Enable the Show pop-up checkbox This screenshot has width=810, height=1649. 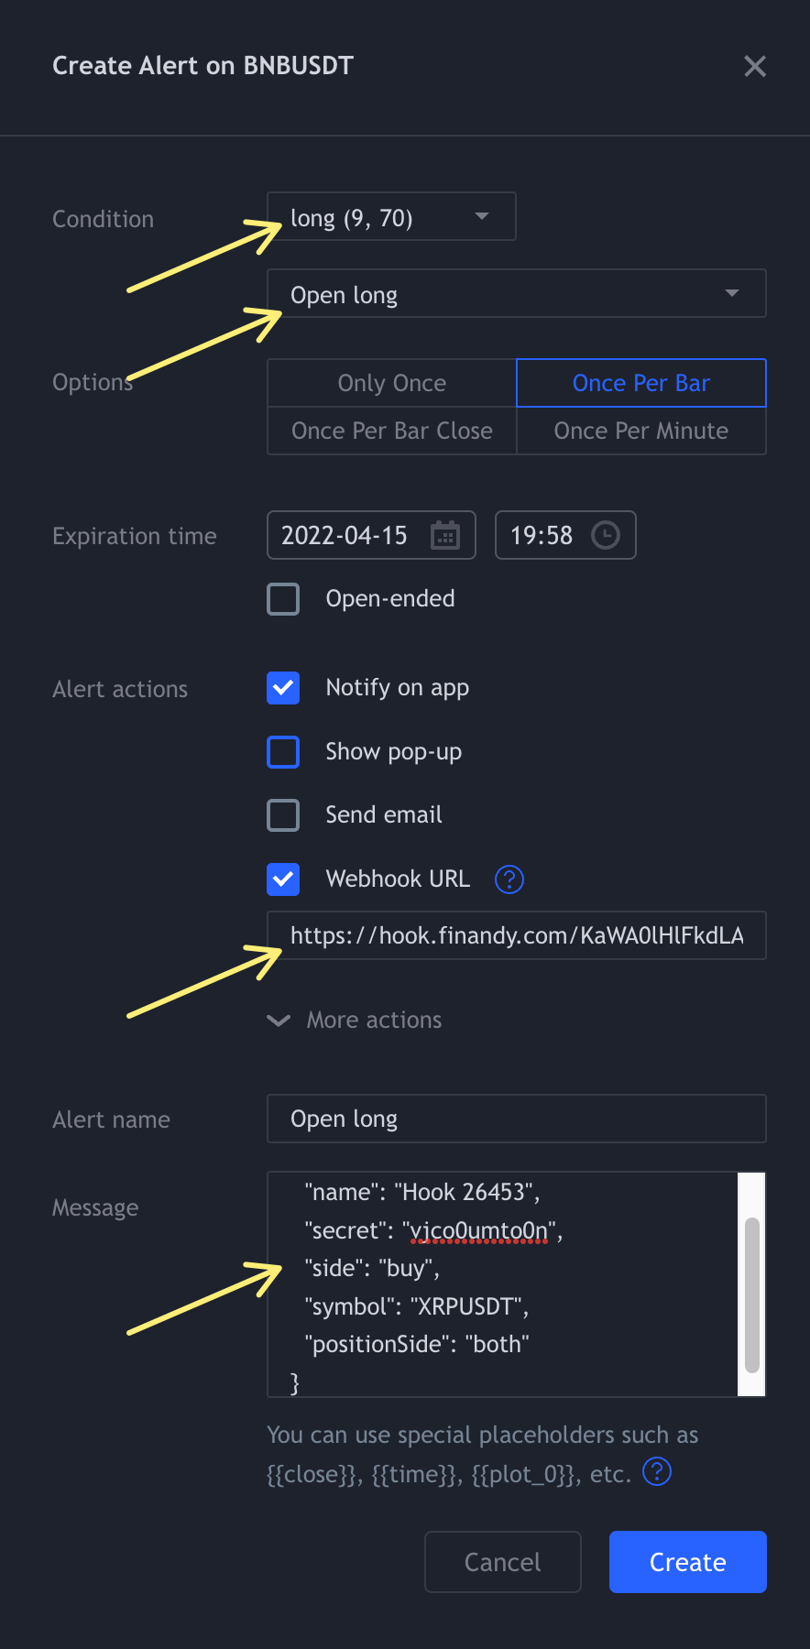click(x=283, y=752)
